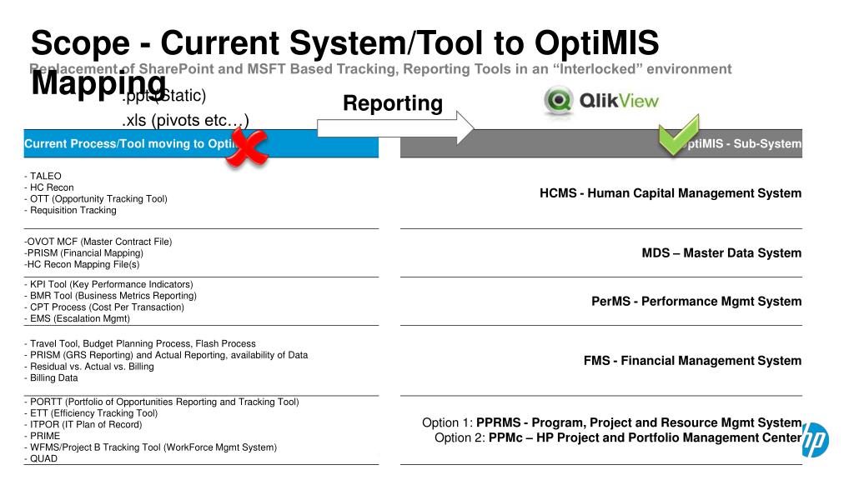Select the '- HC Recon' line

[49, 187]
